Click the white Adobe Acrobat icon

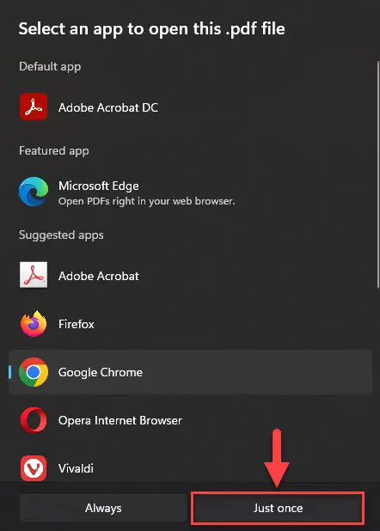pos(34,275)
